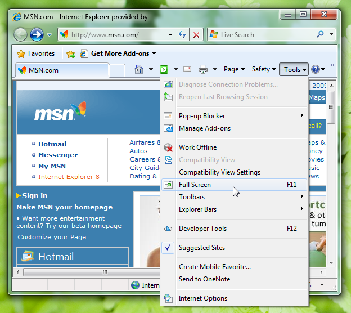Open Internet Options from menu
The image size is (351, 313).
[x=235, y=298]
